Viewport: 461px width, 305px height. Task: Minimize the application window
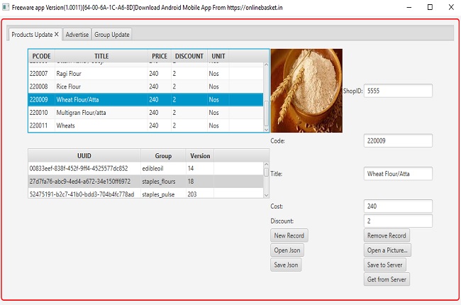click(409, 7)
